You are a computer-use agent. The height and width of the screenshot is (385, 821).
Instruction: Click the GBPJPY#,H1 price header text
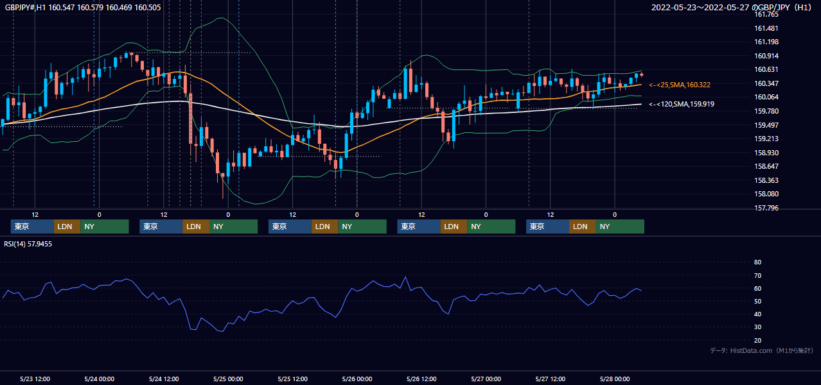pos(83,8)
